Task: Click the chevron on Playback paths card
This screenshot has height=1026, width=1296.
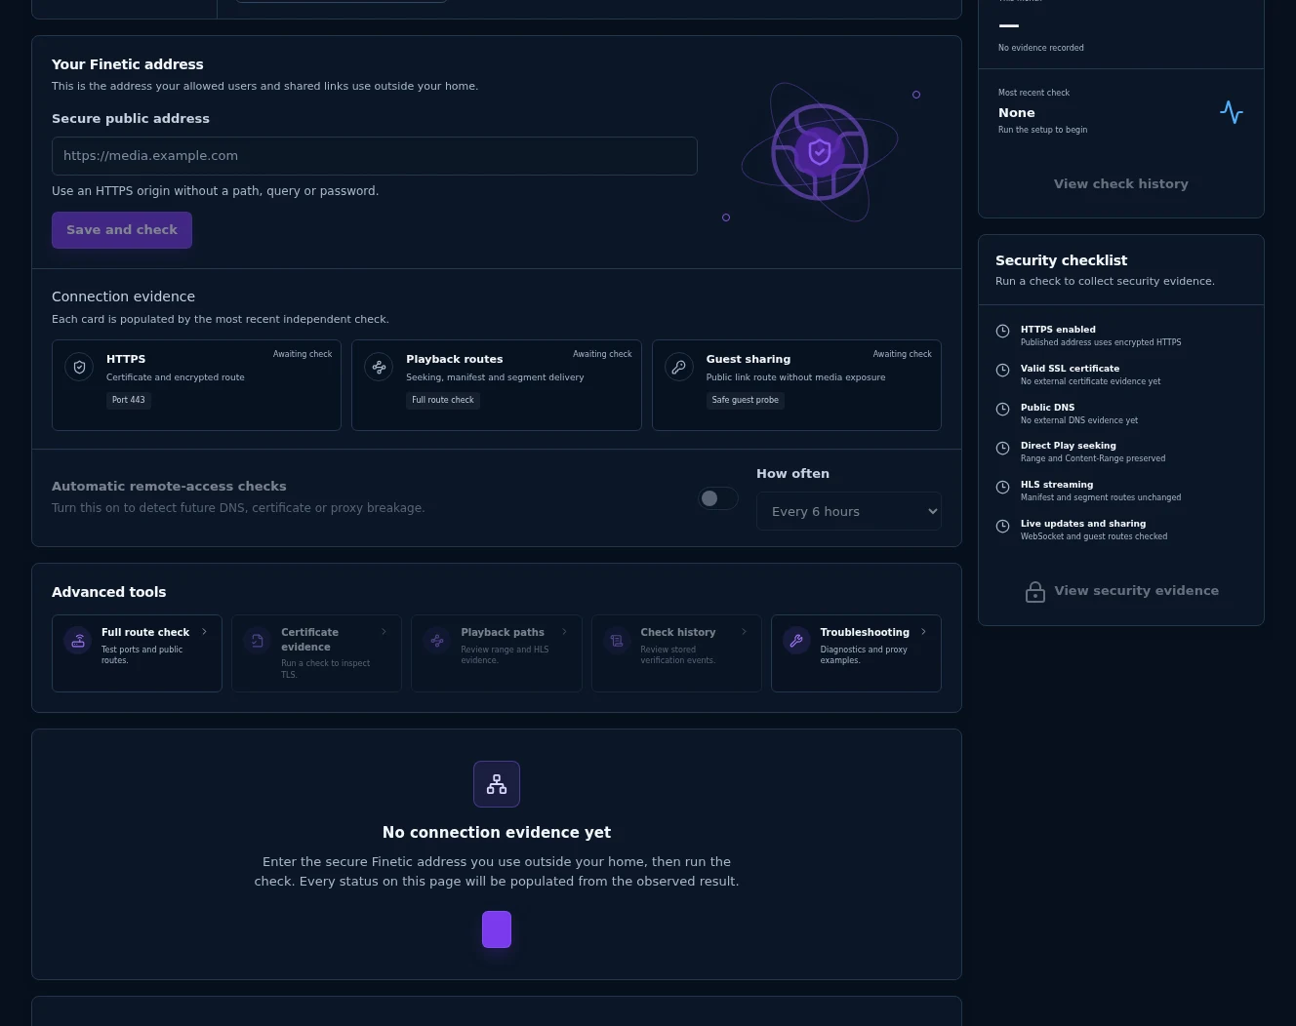Action: coord(564,632)
